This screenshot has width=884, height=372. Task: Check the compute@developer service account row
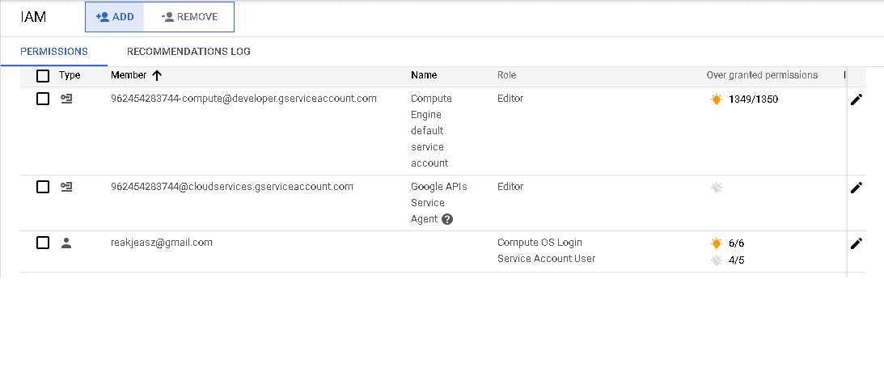pos(43,99)
